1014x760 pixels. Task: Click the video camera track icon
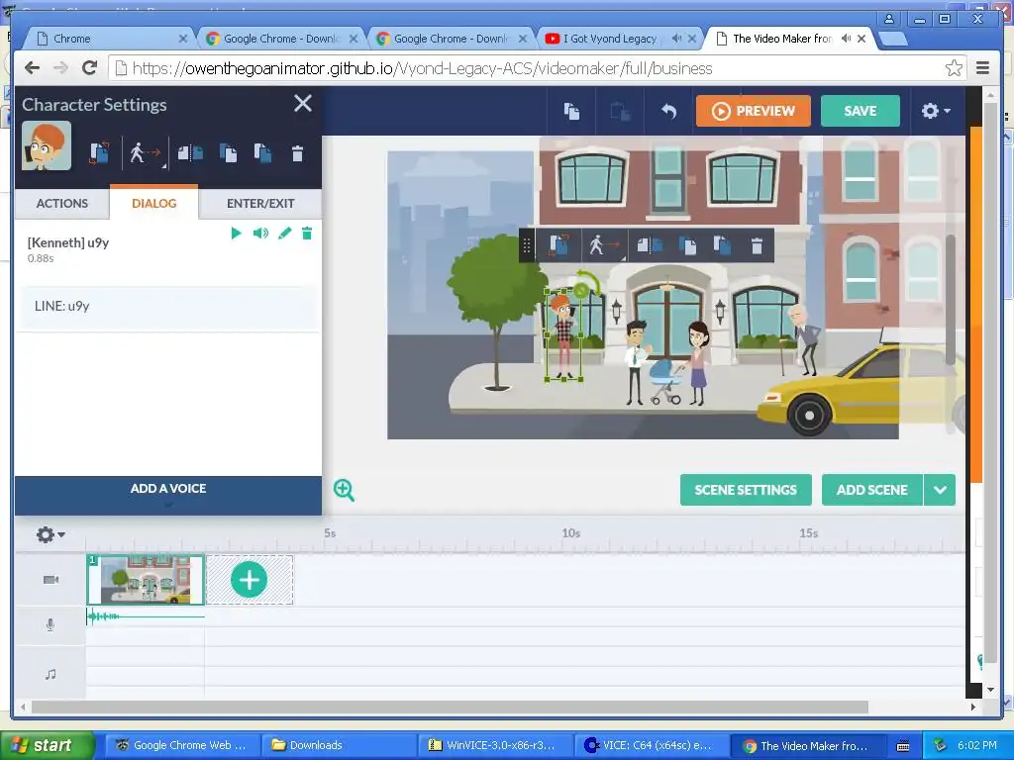click(51, 580)
